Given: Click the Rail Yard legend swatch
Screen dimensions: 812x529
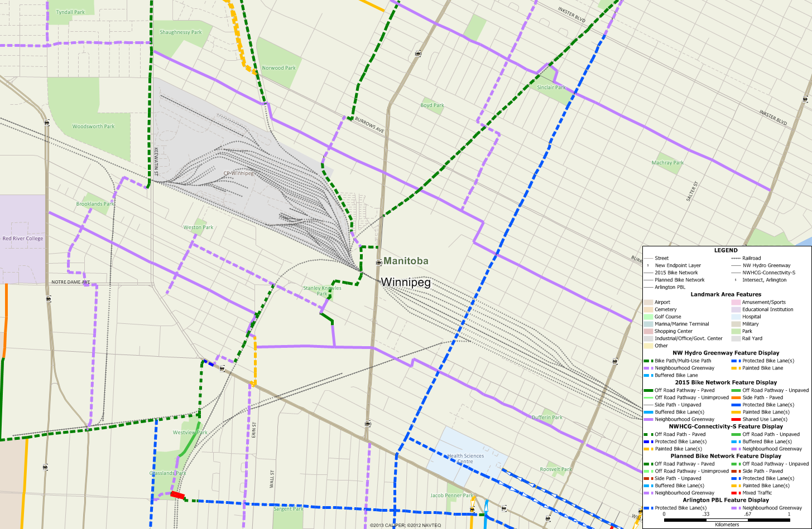Looking at the screenshot, I should pyautogui.click(x=736, y=338).
